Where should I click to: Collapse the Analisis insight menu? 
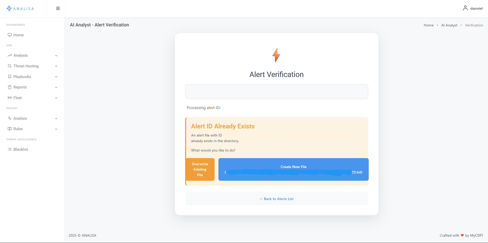56,118
